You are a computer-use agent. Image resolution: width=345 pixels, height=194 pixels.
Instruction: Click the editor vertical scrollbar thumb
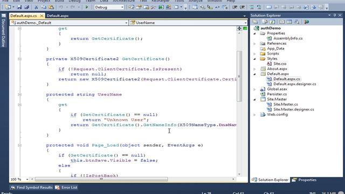coord(239,76)
